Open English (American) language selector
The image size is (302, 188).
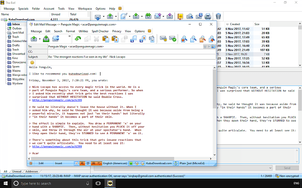pyautogui.click(x=115, y=164)
